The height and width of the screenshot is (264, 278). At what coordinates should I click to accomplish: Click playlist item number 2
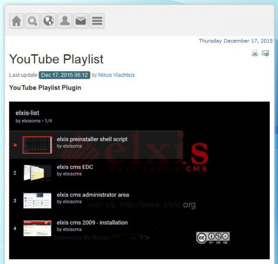coord(15,173)
